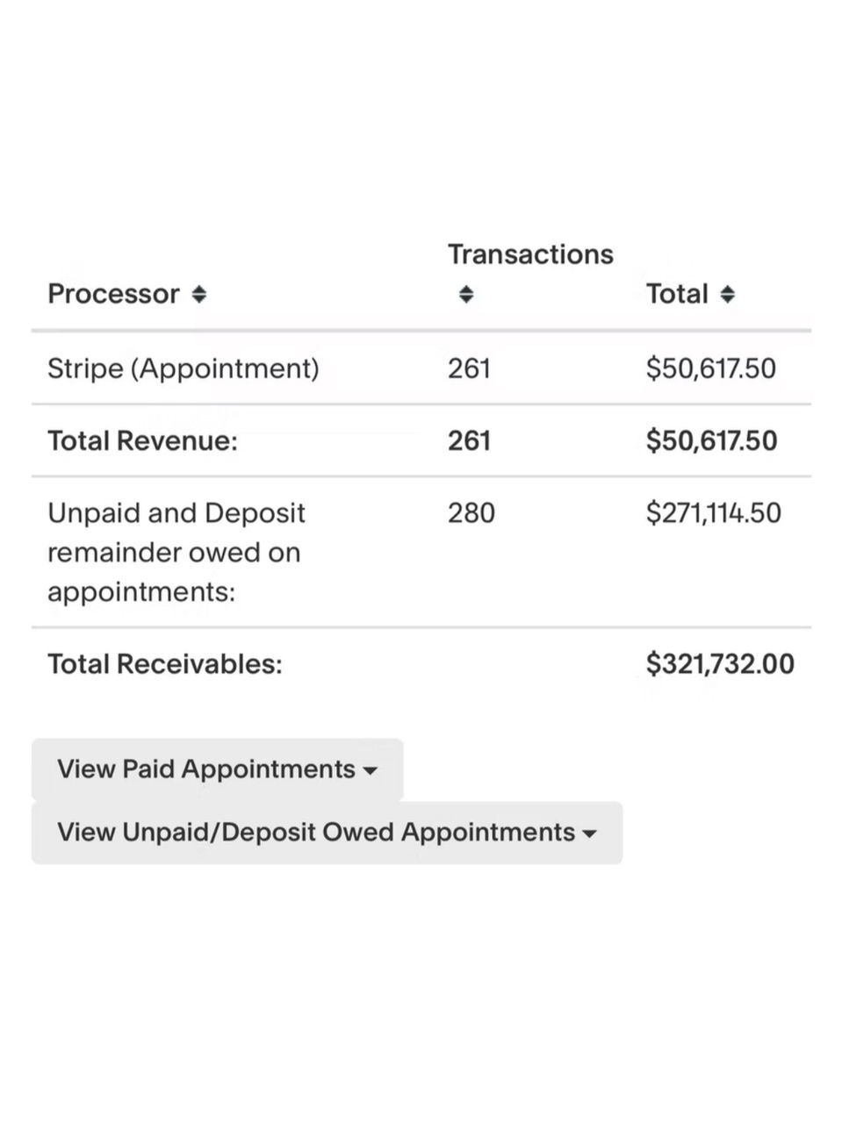Click Stripe transaction count 261
This screenshot has height=1123, width=842.
pos(469,368)
